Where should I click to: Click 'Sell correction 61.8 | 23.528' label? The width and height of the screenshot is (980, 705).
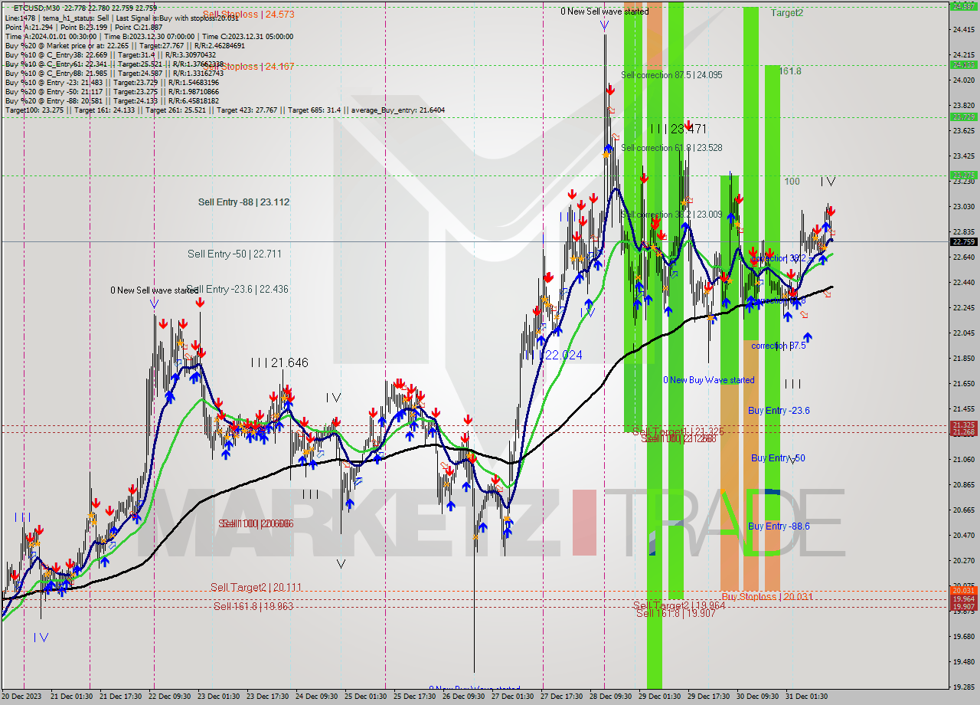tap(671, 147)
